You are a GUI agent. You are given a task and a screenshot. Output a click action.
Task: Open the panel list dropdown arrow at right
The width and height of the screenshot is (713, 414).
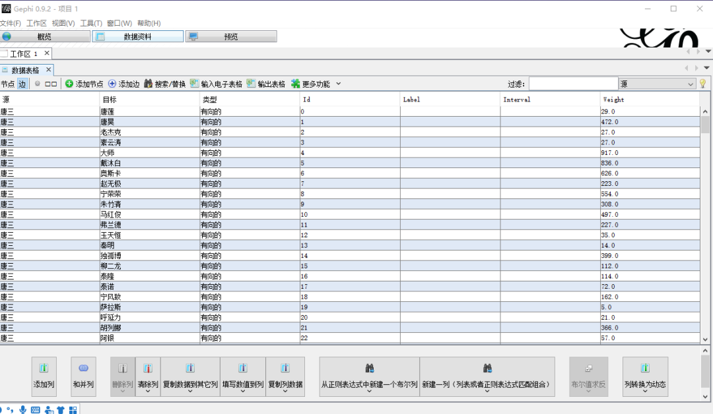click(706, 68)
